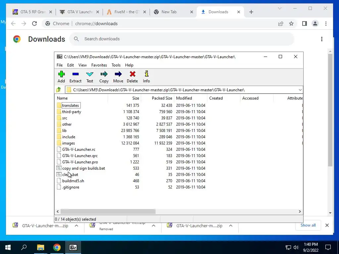Expand first GTA-V-Launcher zip download options

coord(76,226)
